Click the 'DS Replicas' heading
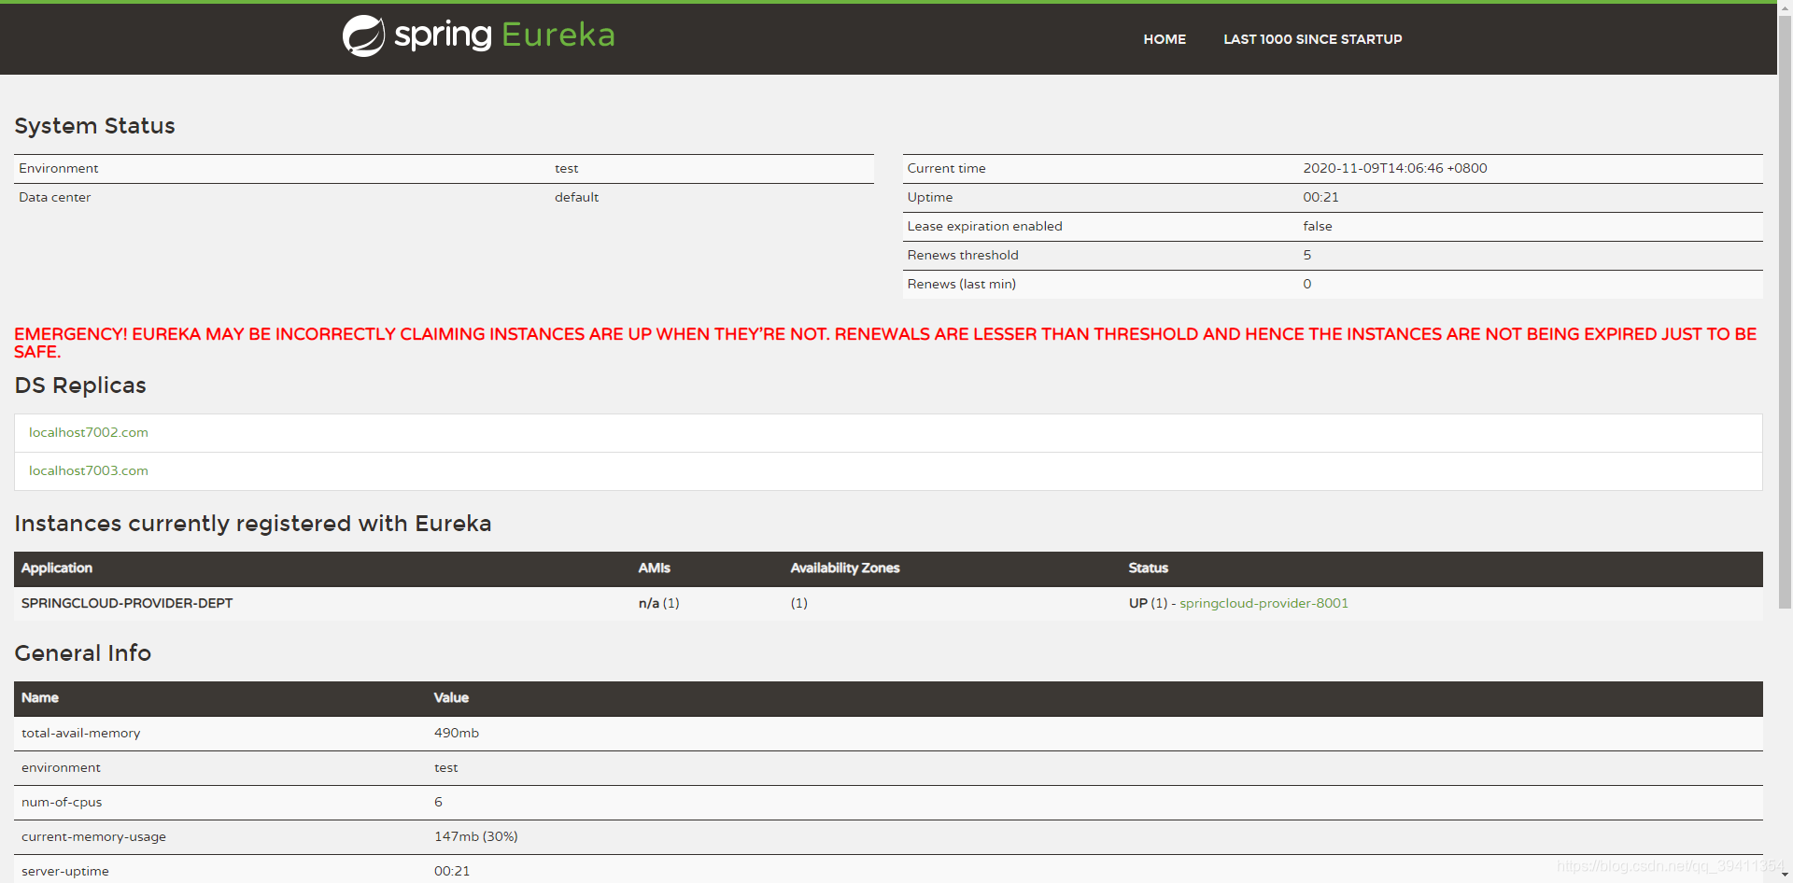 pyautogui.click(x=80, y=385)
